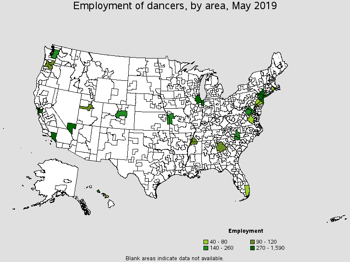Click the dark green San Francisco Bay area region

40,111
